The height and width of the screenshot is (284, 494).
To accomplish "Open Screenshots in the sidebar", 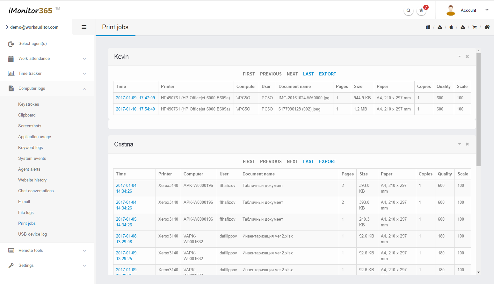I will click(30, 126).
